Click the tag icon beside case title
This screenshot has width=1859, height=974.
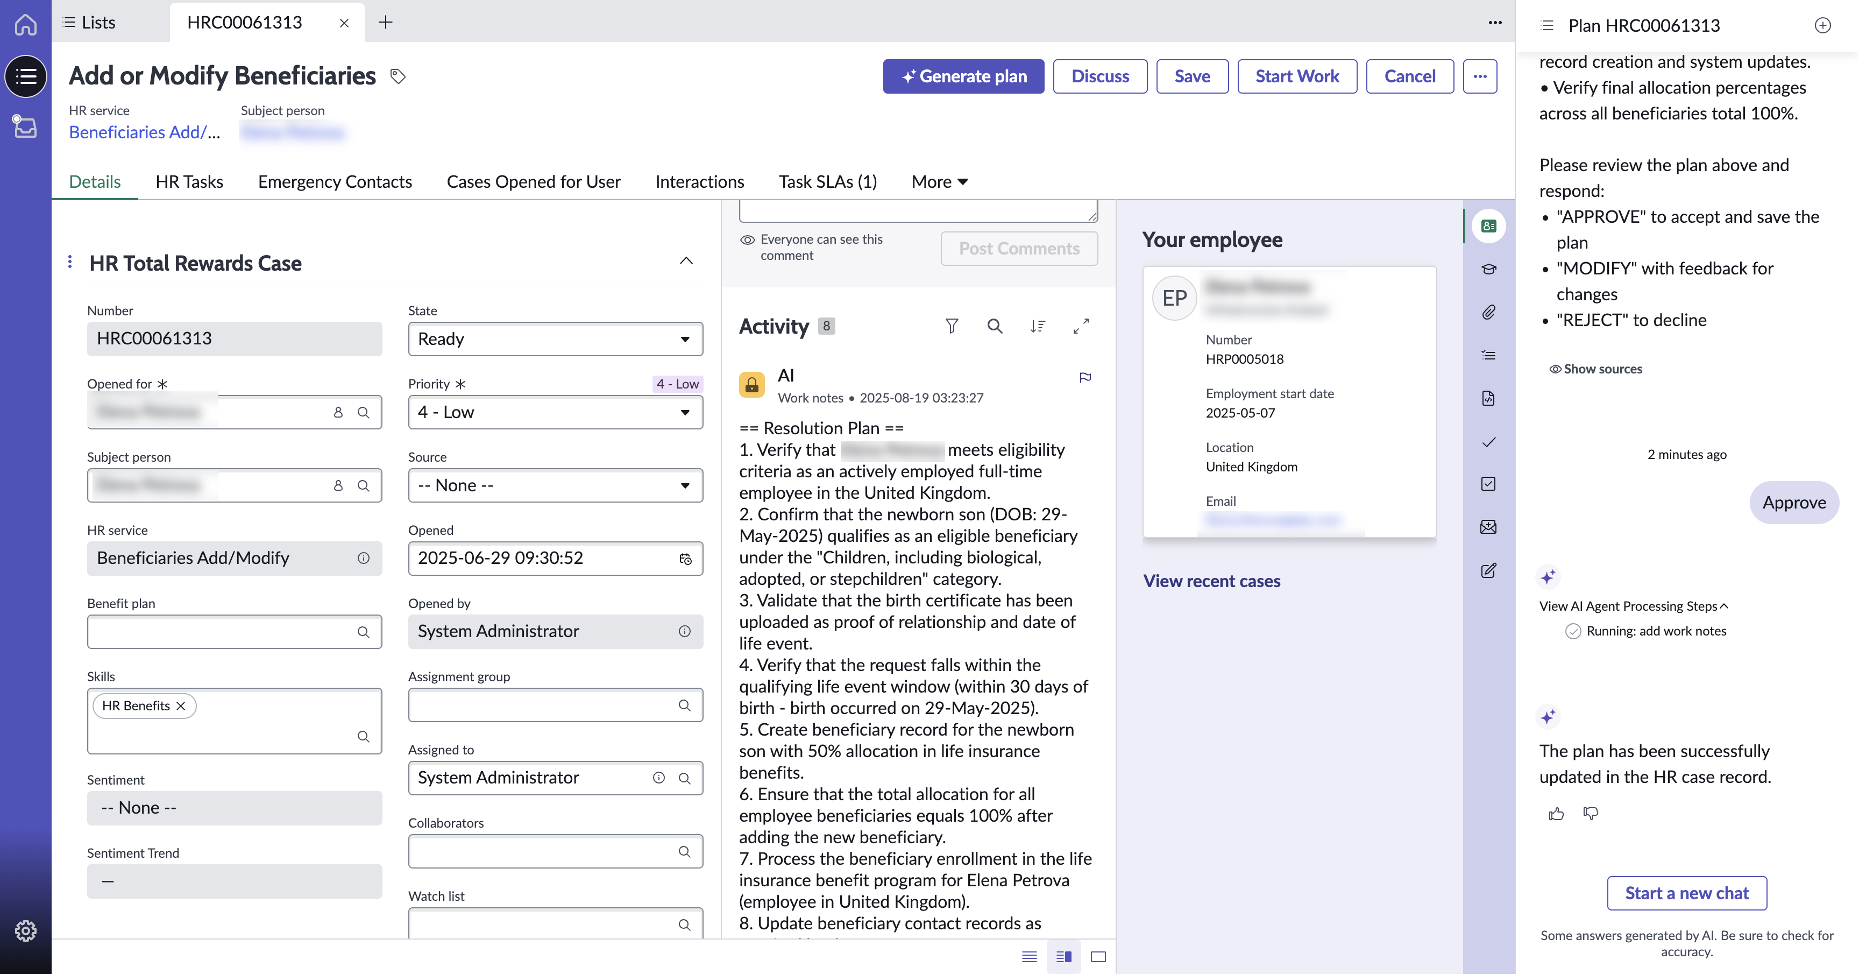[x=398, y=76]
